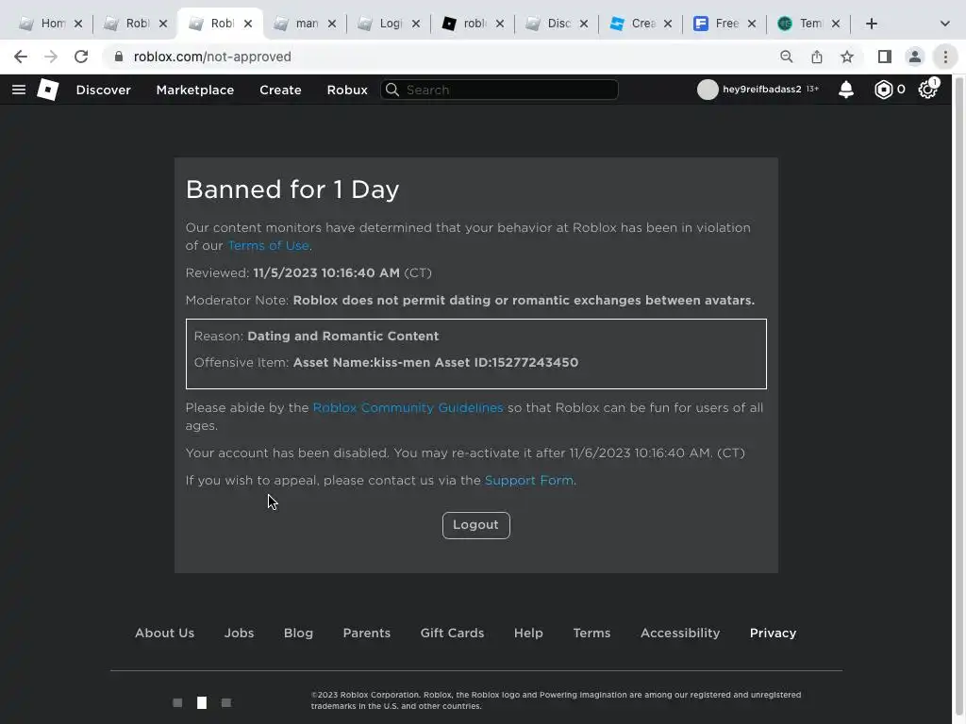Click the browser address bar URL

(212, 57)
